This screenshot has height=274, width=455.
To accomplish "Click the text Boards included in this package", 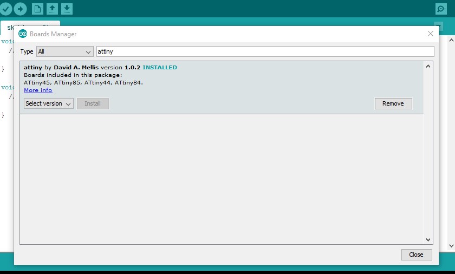I will tap(73, 75).
